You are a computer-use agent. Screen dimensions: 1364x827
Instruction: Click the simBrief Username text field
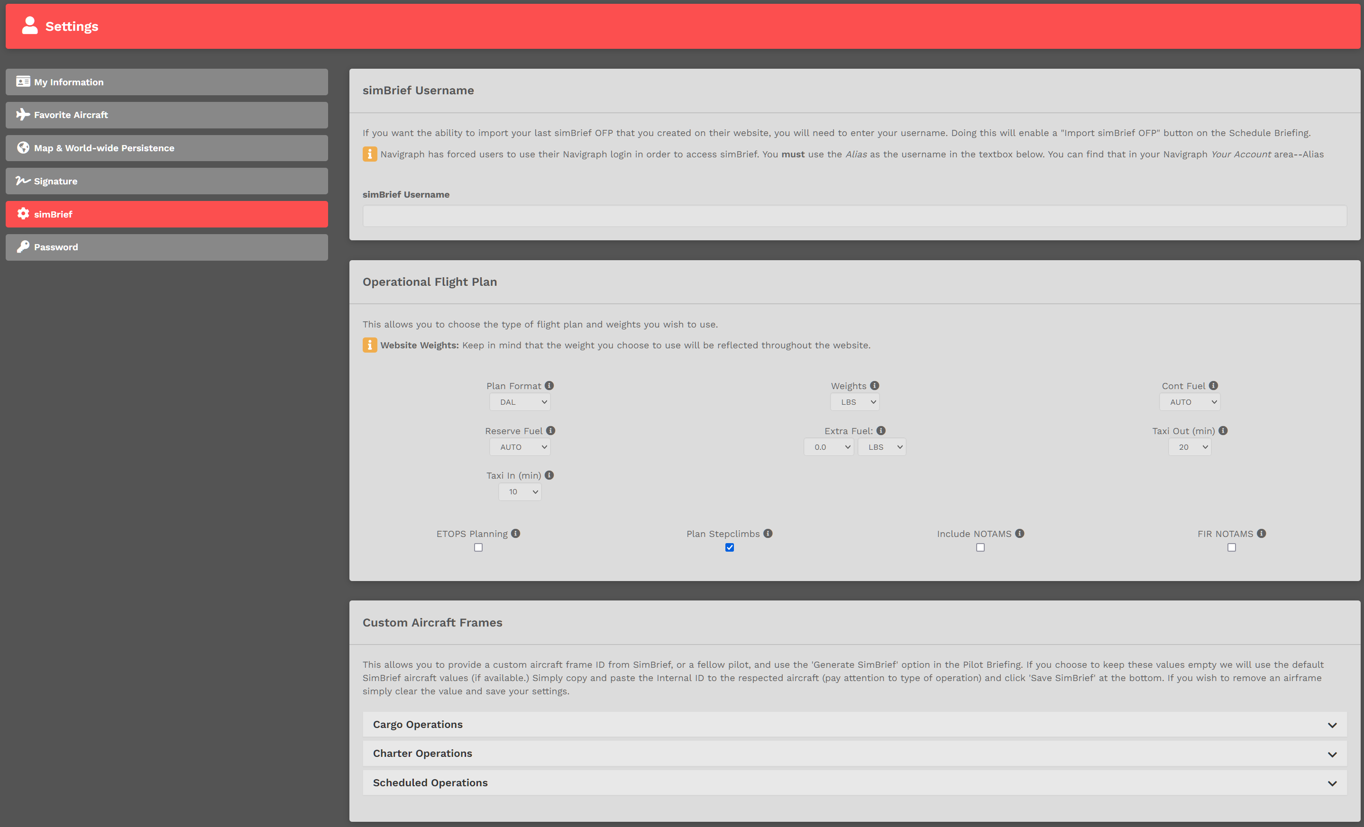[x=855, y=216]
